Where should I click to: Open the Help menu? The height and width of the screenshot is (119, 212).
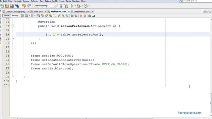tap(83, 1)
